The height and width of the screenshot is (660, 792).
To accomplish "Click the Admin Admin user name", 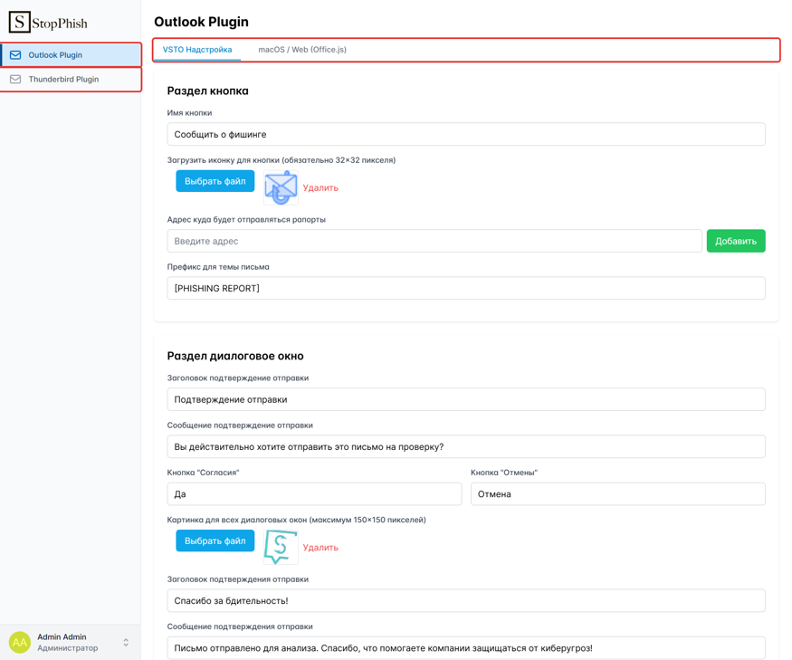I will click(62, 636).
